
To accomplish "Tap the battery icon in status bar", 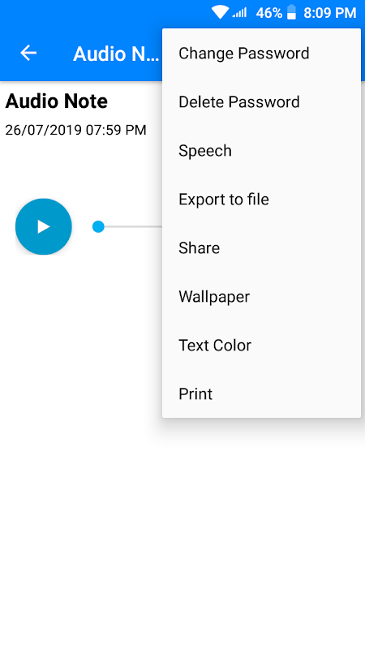I will (292, 12).
